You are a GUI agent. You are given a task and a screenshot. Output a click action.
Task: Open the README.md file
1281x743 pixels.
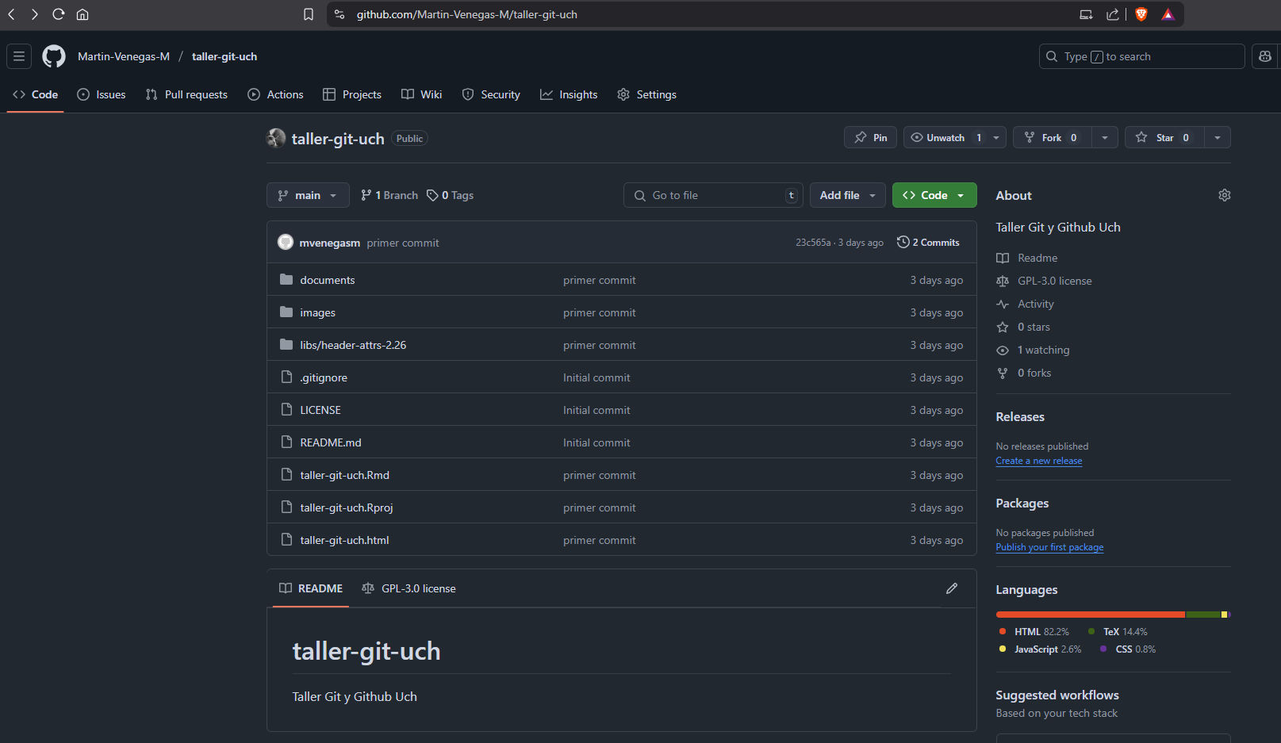pyautogui.click(x=331, y=442)
